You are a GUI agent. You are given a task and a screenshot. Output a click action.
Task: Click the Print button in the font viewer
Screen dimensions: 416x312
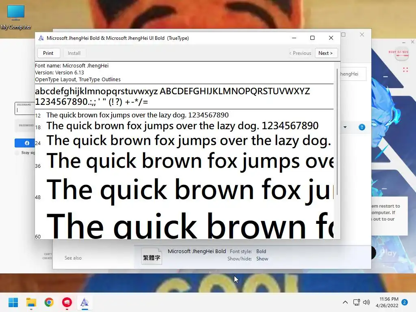(48, 53)
